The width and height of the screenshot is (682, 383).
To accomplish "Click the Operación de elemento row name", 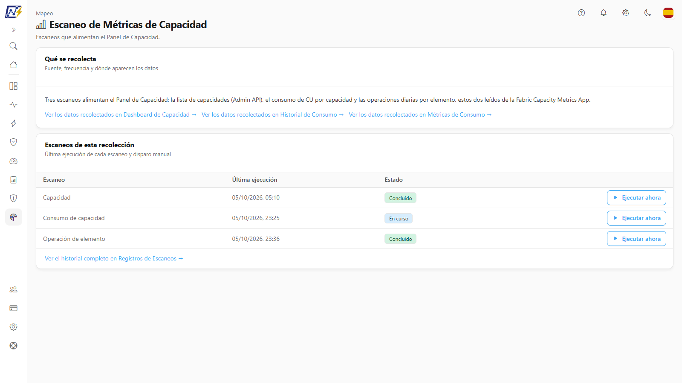I will tap(74, 239).
